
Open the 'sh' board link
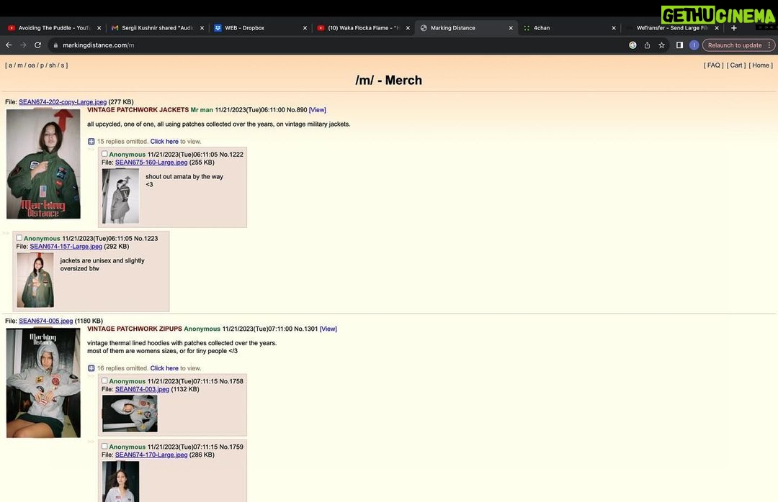[x=52, y=65]
